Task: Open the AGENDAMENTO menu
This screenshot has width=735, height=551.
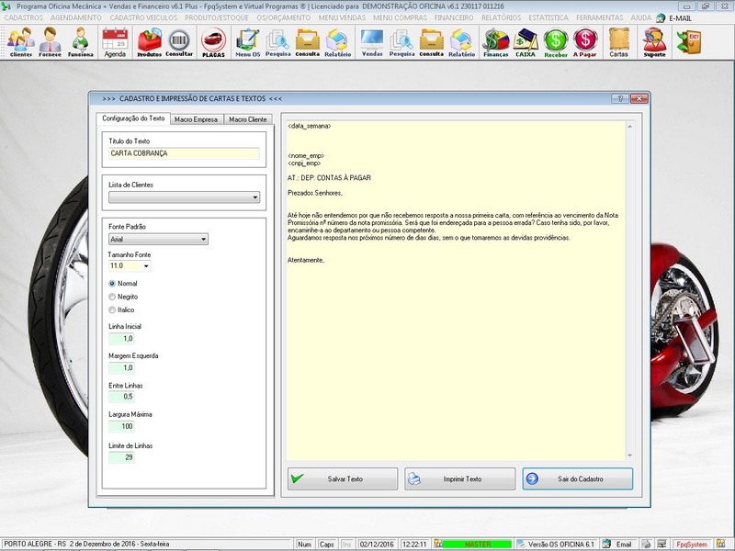Action: [76, 17]
